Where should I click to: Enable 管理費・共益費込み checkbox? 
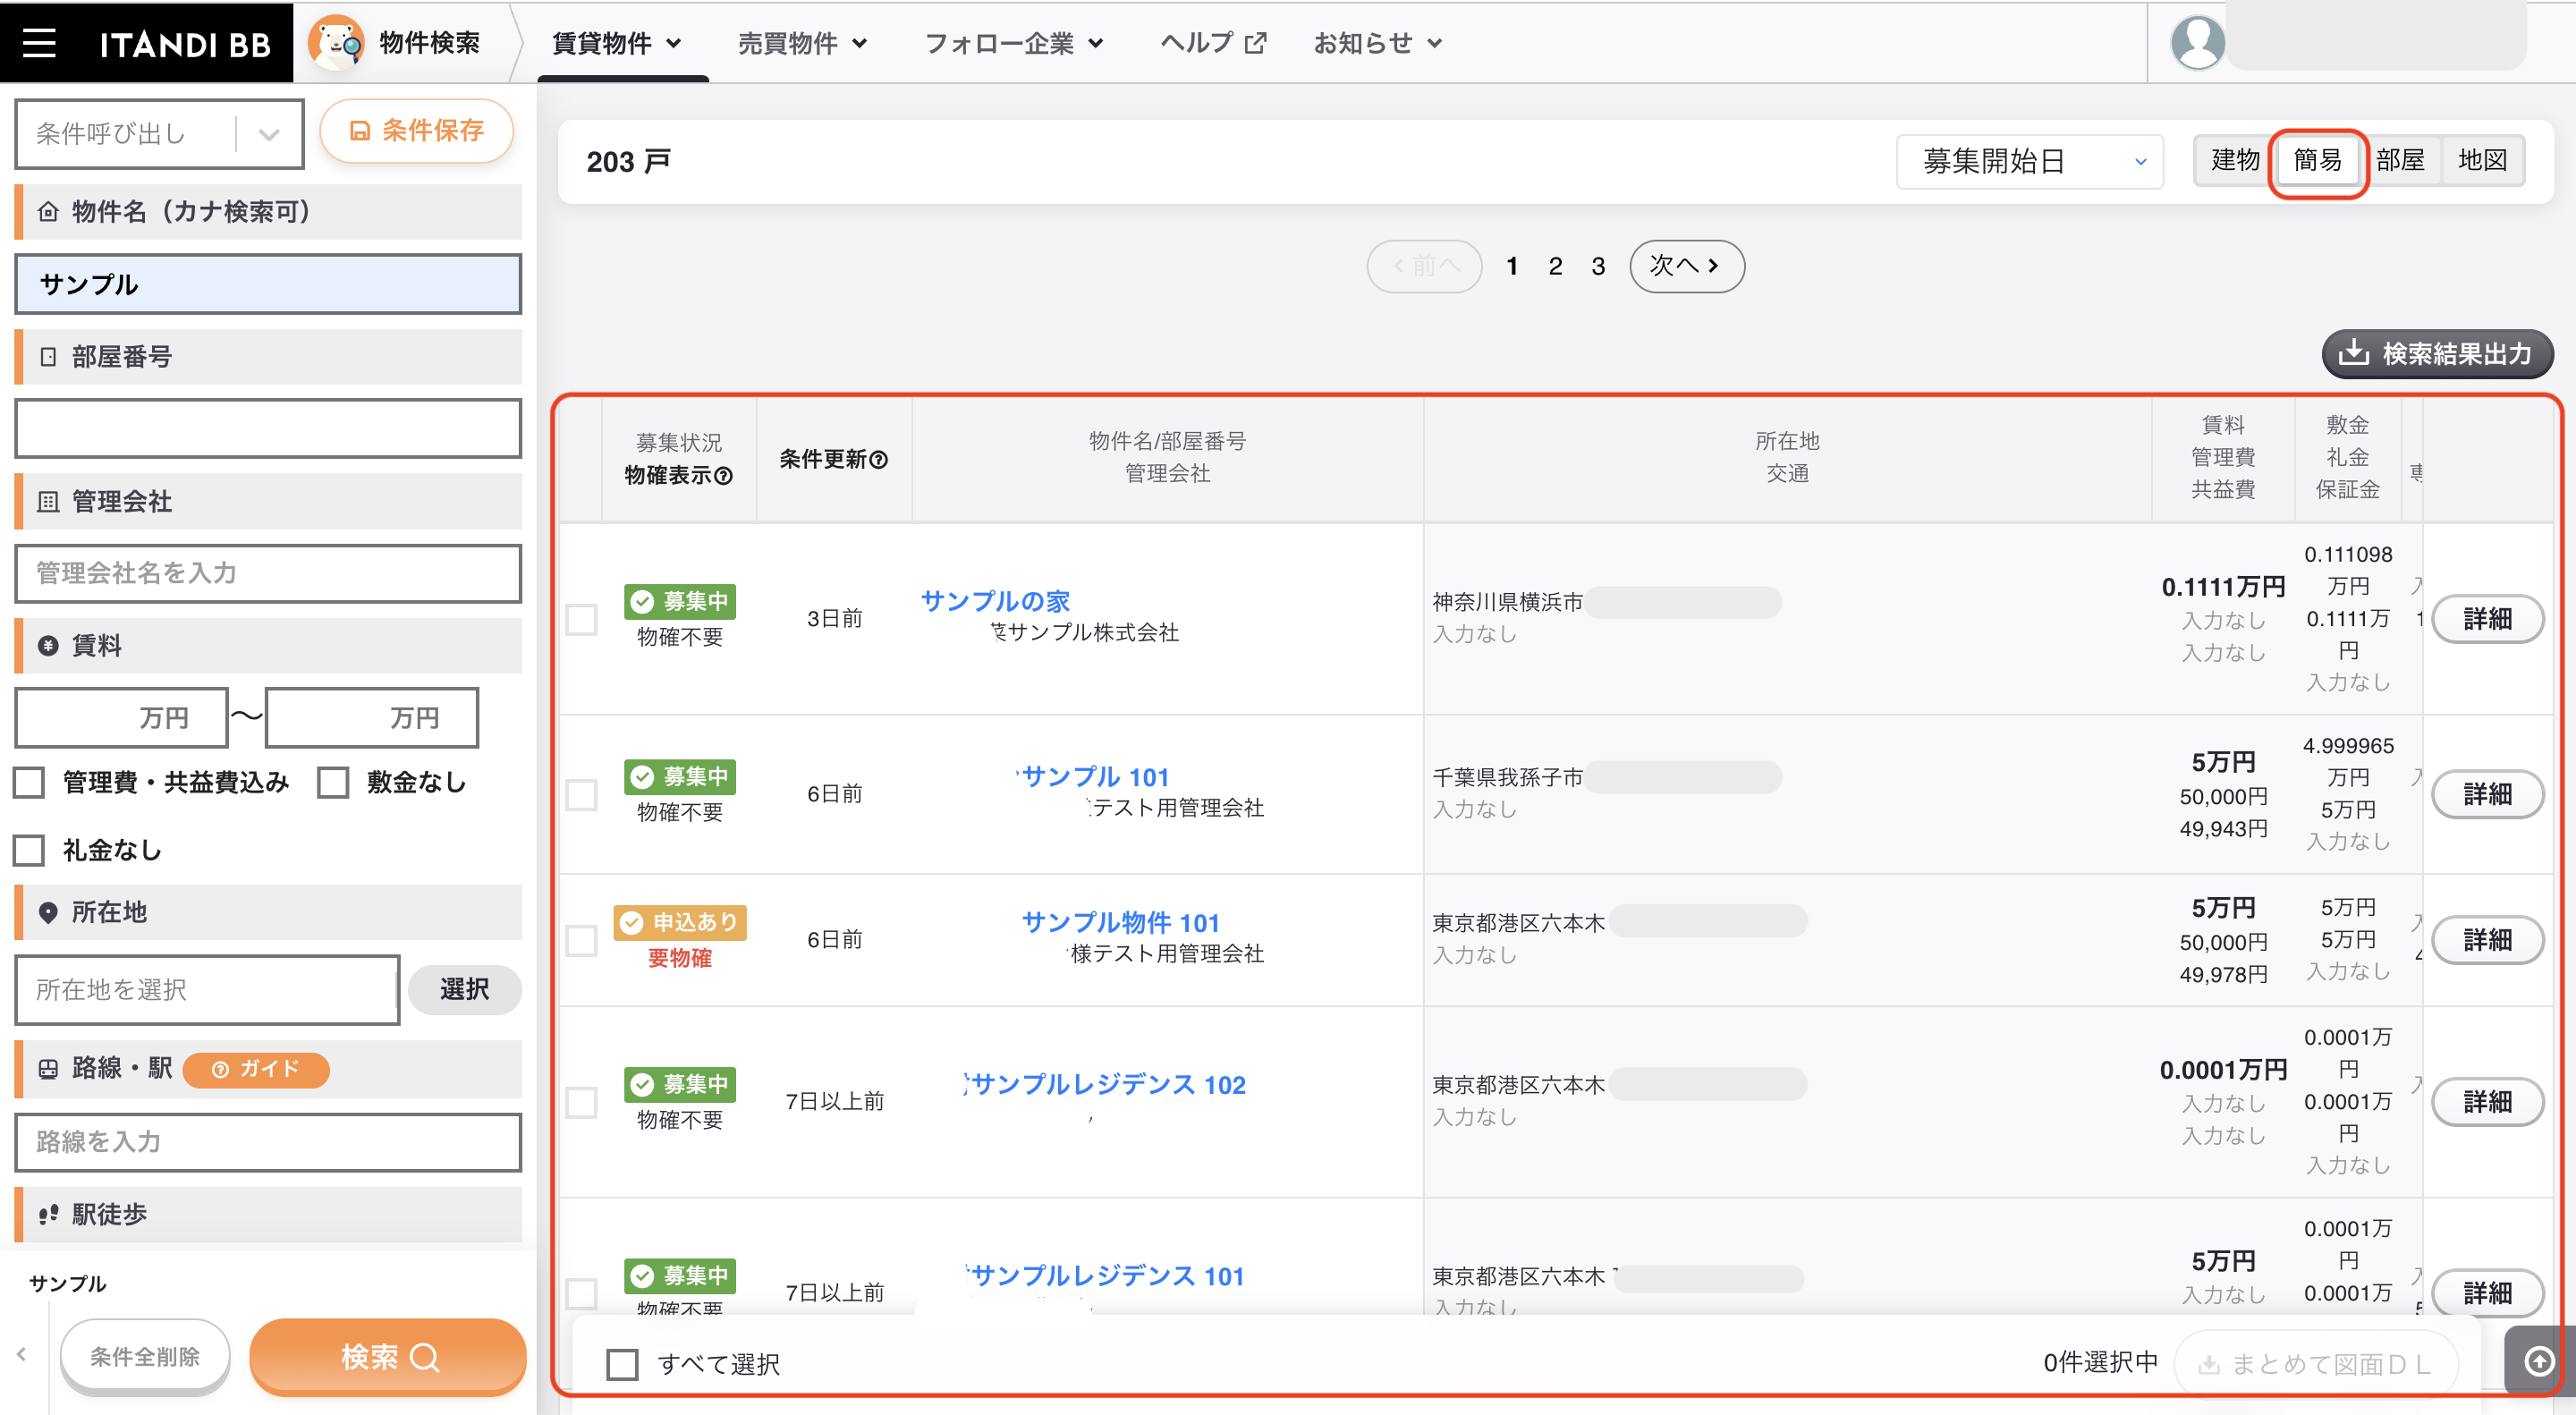pos(30,782)
